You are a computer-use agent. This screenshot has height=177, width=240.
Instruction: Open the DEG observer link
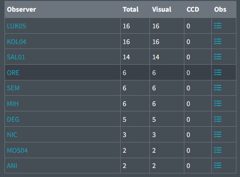13,119
